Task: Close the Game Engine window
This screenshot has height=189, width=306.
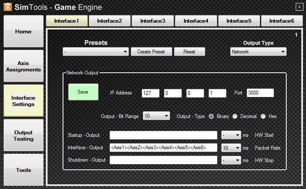Action: pyautogui.click(x=299, y=7)
